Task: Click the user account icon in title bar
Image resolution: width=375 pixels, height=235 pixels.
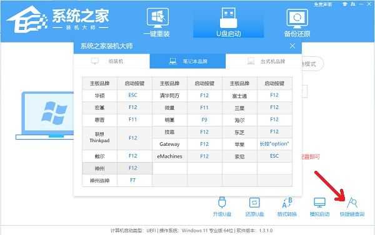Action: point(353,4)
